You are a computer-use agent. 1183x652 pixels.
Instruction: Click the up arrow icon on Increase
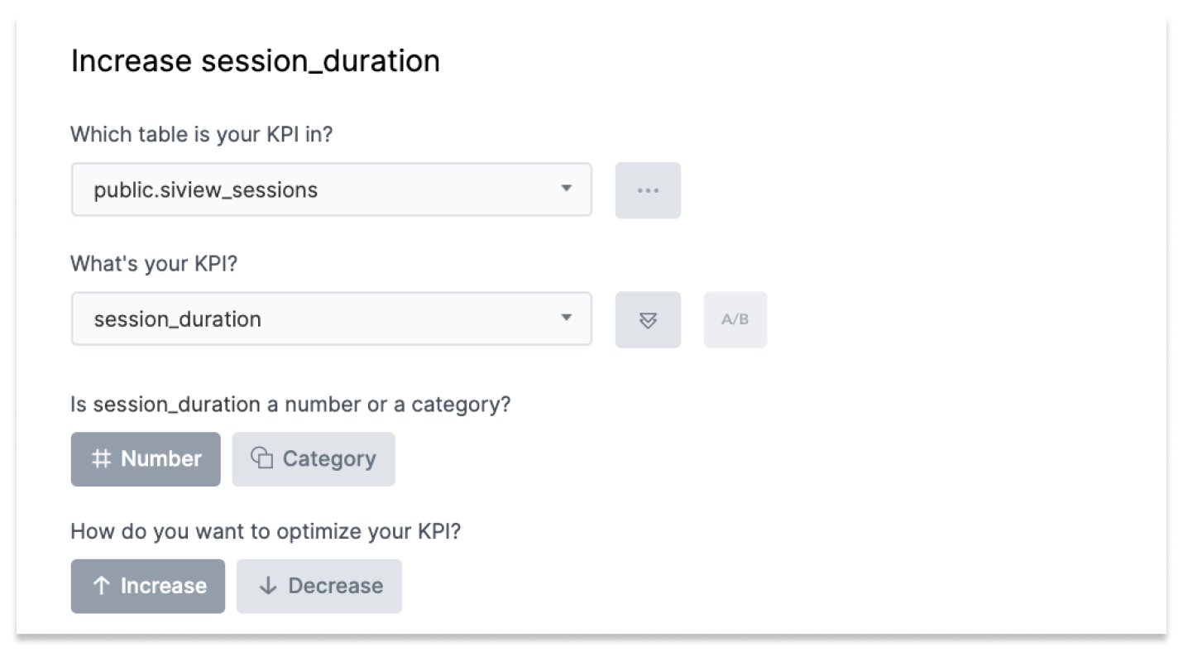click(101, 586)
